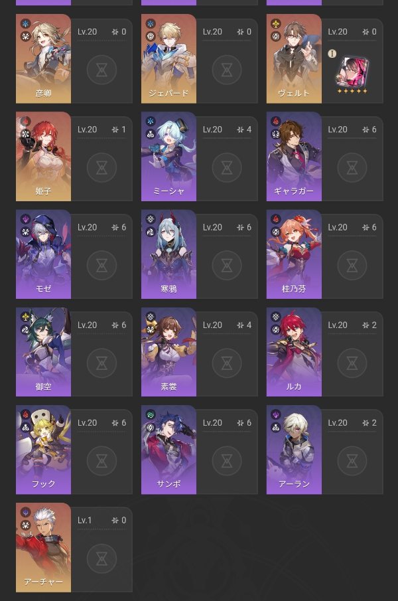The image size is (398, 601).
Task: Click the ice element icon on ジェパード
Action: pyautogui.click(x=151, y=24)
